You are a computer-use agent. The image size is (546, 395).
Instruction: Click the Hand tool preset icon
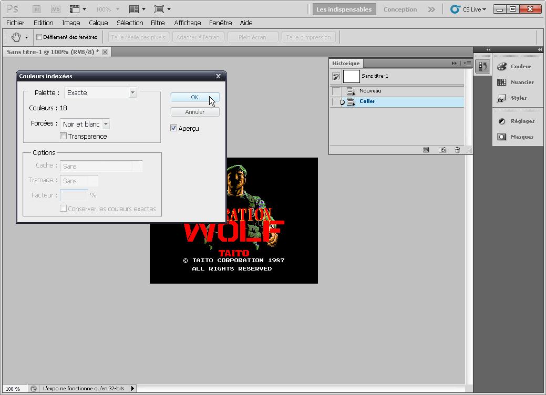pos(16,37)
